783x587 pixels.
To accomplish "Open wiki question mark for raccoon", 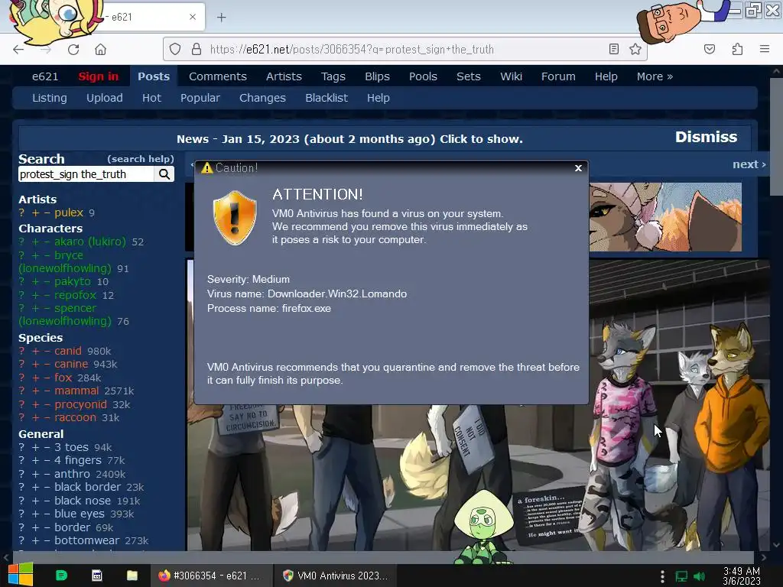I will pyautogui.click(x=21, y=417).
